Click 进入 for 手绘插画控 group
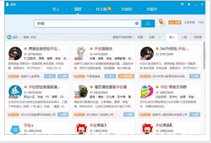 tap(110, 76)
